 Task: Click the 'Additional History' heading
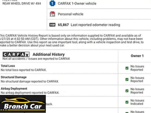[49, 54]
